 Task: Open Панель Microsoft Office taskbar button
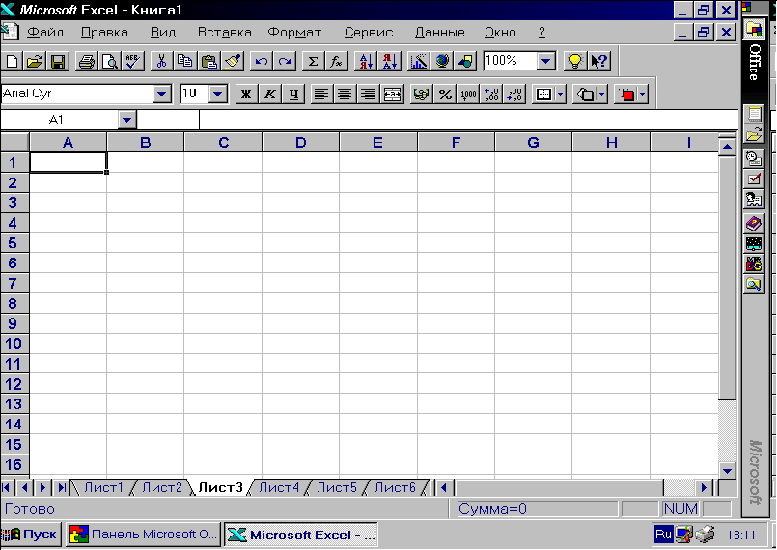(143, 535)
